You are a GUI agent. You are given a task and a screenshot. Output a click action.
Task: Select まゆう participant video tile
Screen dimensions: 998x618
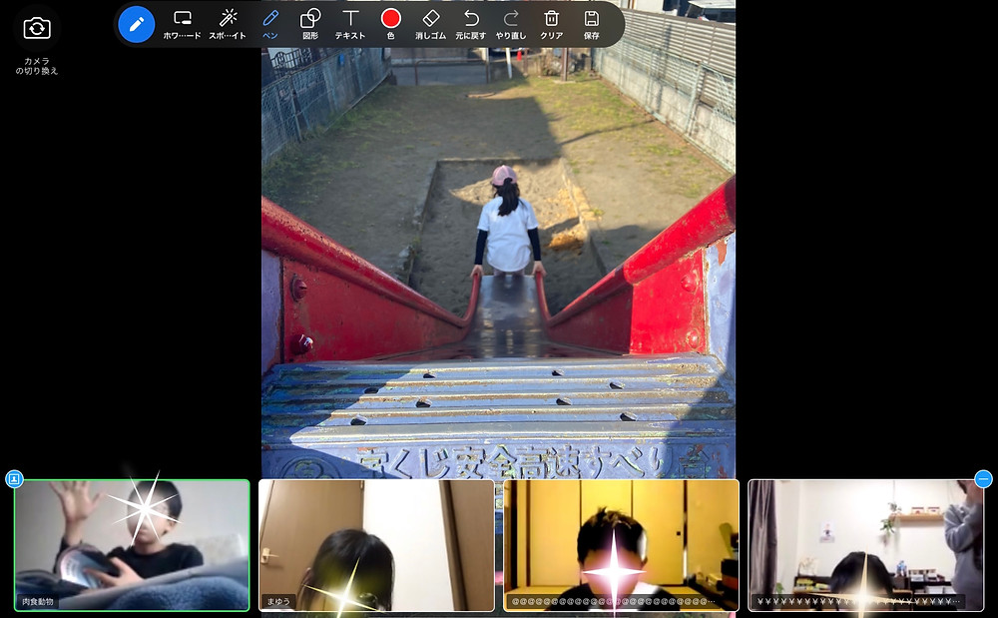[376, 545]
